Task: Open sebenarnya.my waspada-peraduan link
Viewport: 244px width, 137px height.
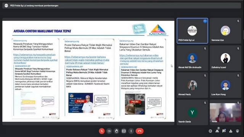Action: coord(35,59)
